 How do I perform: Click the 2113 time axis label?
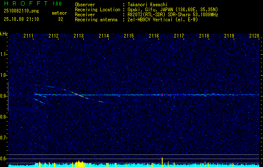[x=79, y=35]
